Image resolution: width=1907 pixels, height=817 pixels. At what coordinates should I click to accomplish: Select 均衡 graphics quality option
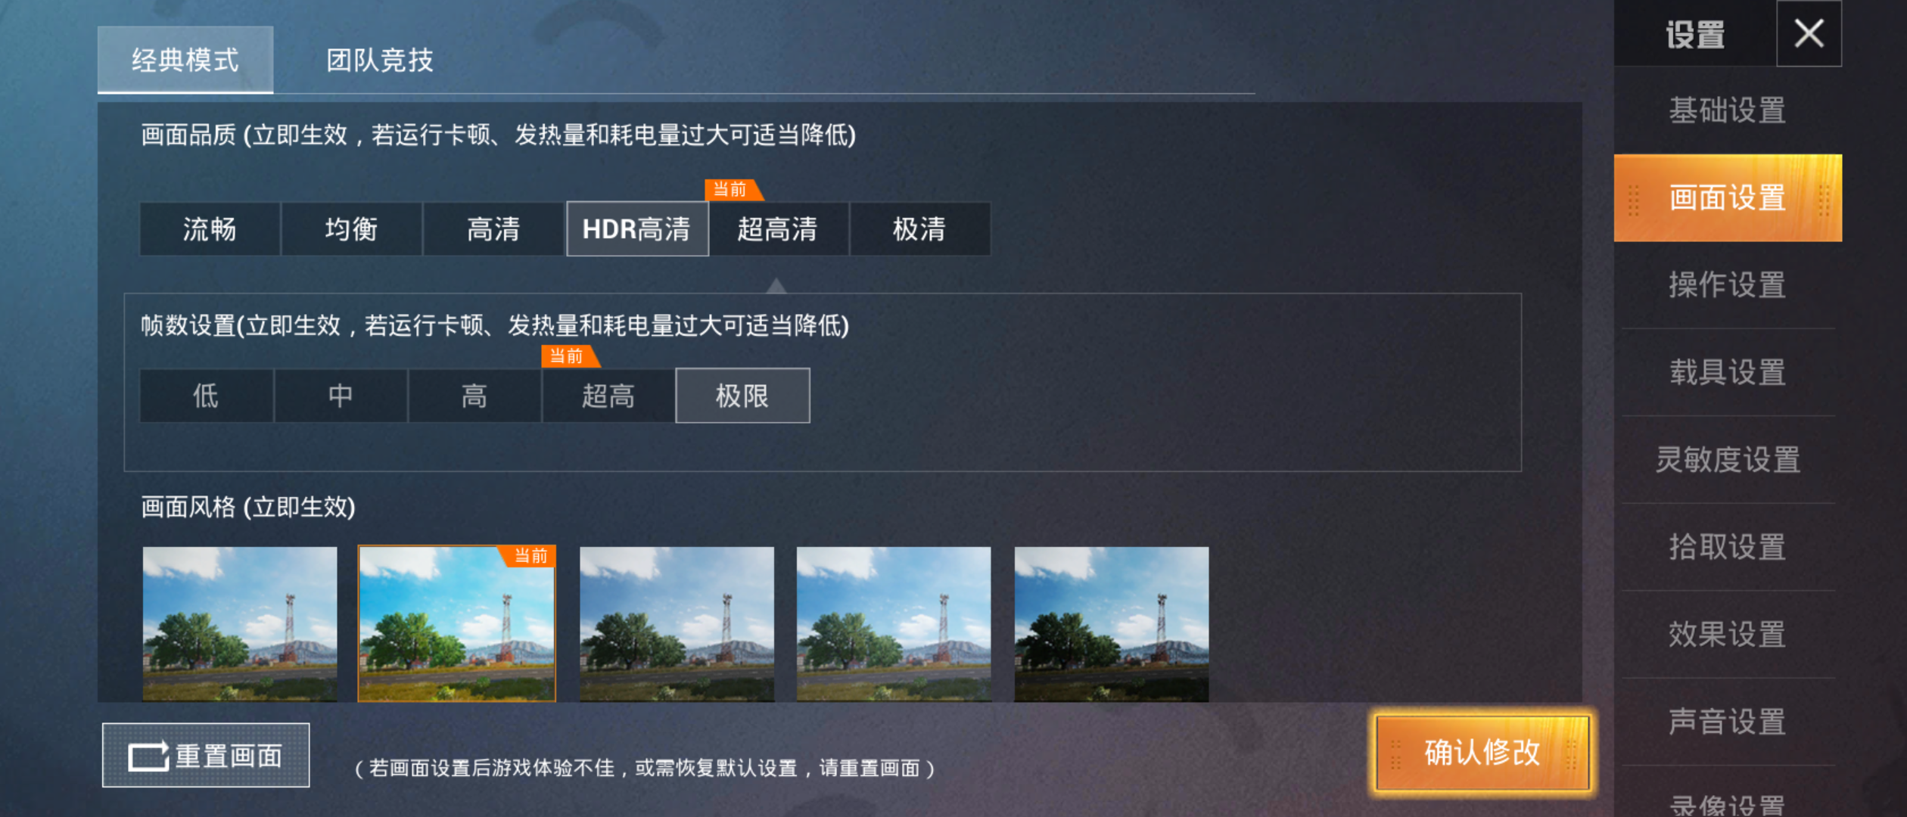[351, 229]
